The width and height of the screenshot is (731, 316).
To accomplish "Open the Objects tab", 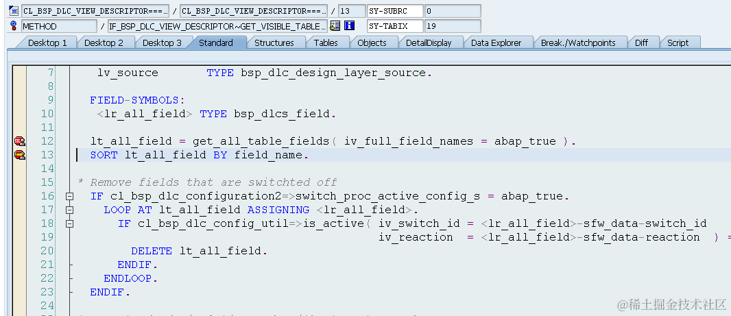I will (372, 42).
